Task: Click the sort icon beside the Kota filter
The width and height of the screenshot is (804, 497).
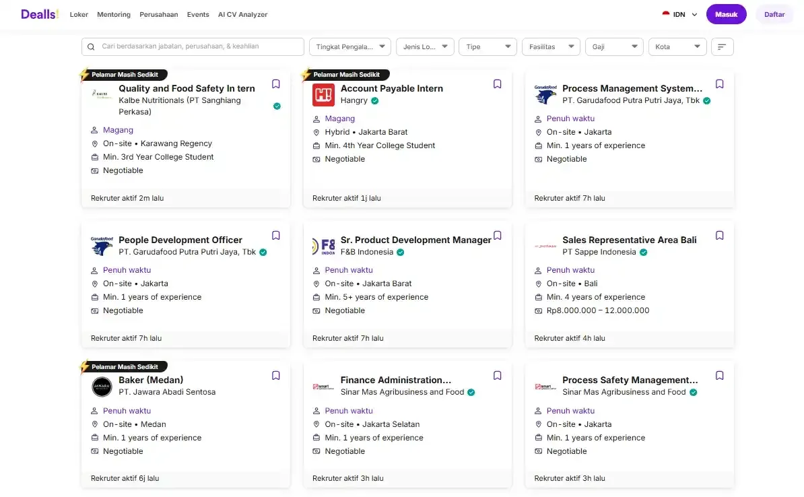Action: pos(722,46)
